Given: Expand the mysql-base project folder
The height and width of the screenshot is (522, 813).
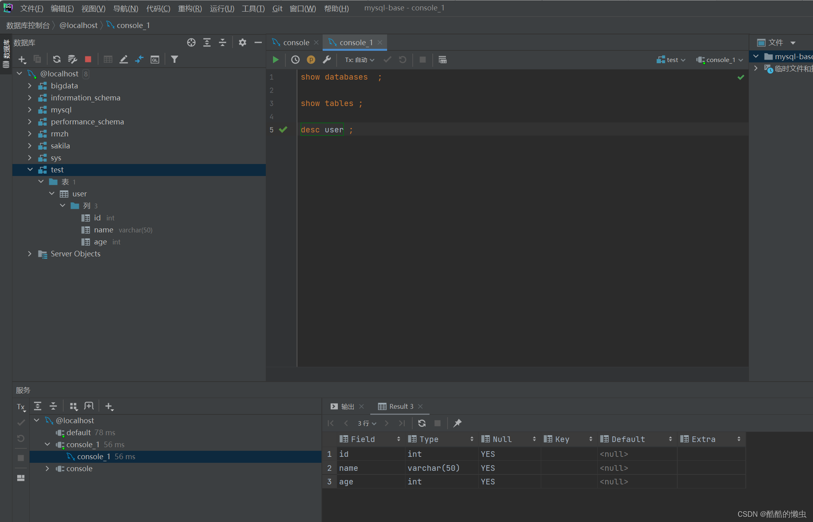Looking at the screenshot, I should tap(756, 56).
